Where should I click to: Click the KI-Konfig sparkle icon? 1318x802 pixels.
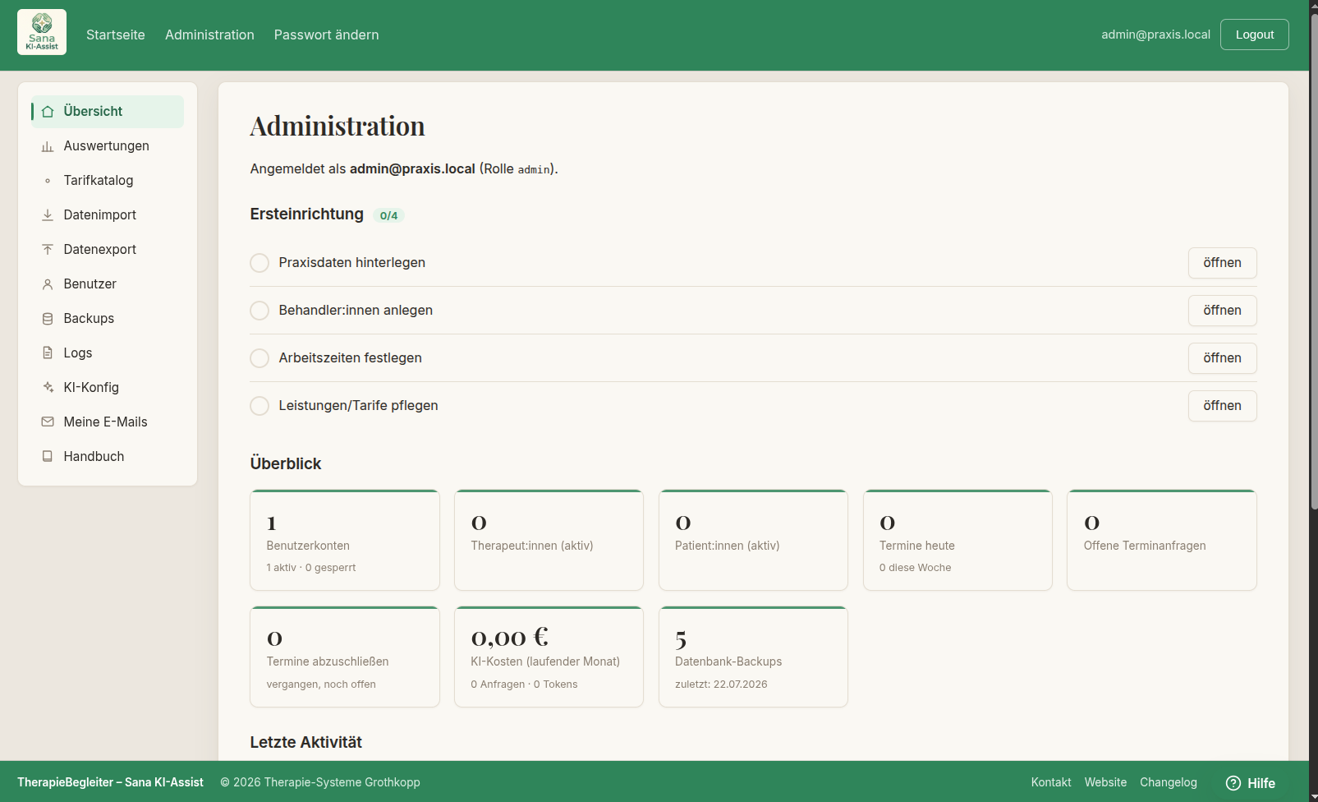(x=48, y=388)
